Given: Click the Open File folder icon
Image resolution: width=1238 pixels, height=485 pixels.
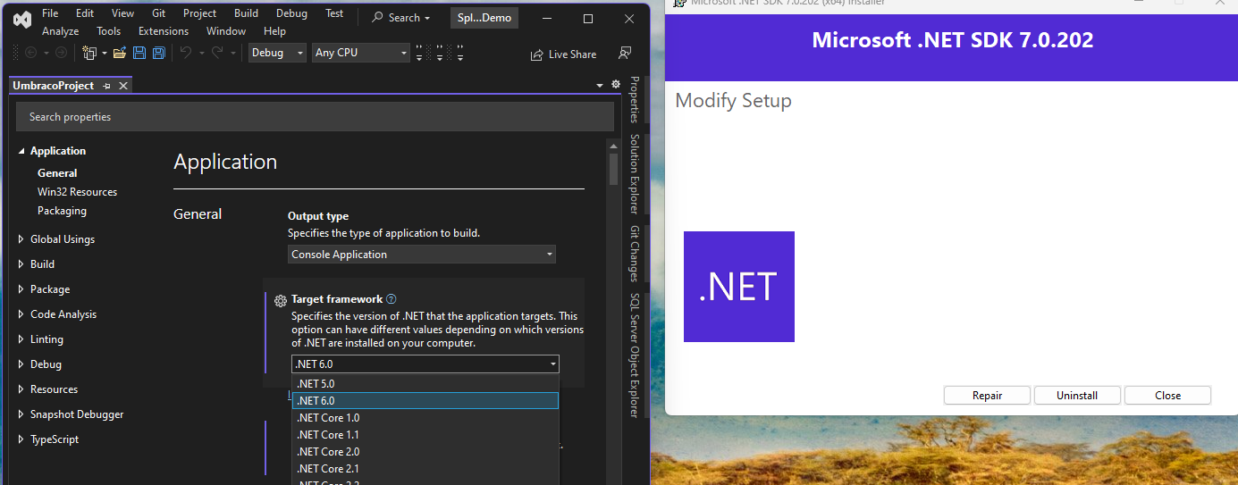Looking at the screenshot, I should 119,53.
